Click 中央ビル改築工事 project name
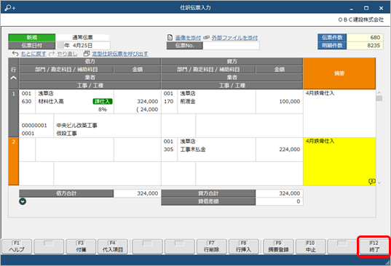 [76, 125]
